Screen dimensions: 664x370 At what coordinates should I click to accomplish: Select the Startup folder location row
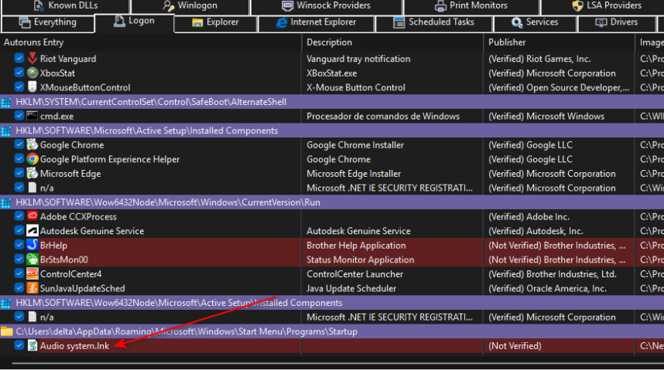pos(332,331)
